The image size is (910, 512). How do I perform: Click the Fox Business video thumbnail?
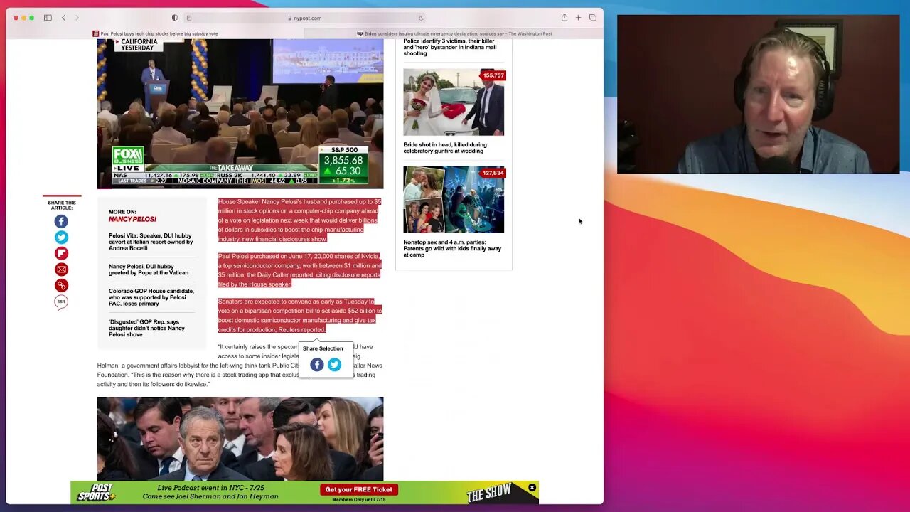[x=240, y=114]
